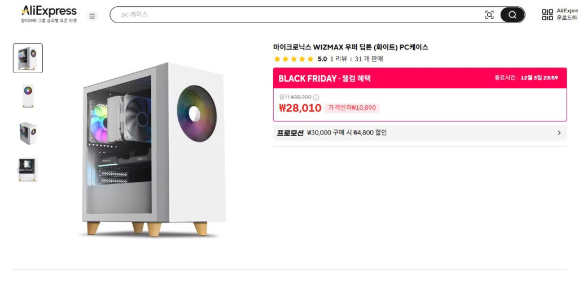Select the third angled case thumbnail

coord(28,133)
